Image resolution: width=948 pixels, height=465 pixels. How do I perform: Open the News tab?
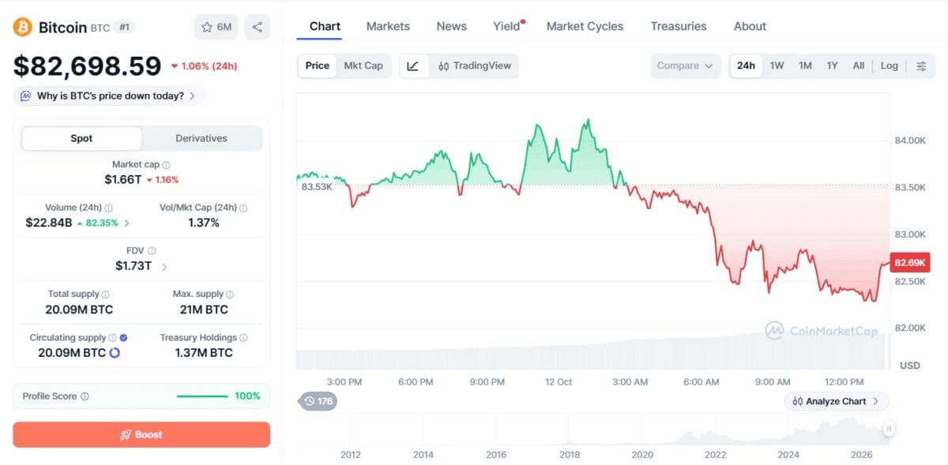coord(451,26)
